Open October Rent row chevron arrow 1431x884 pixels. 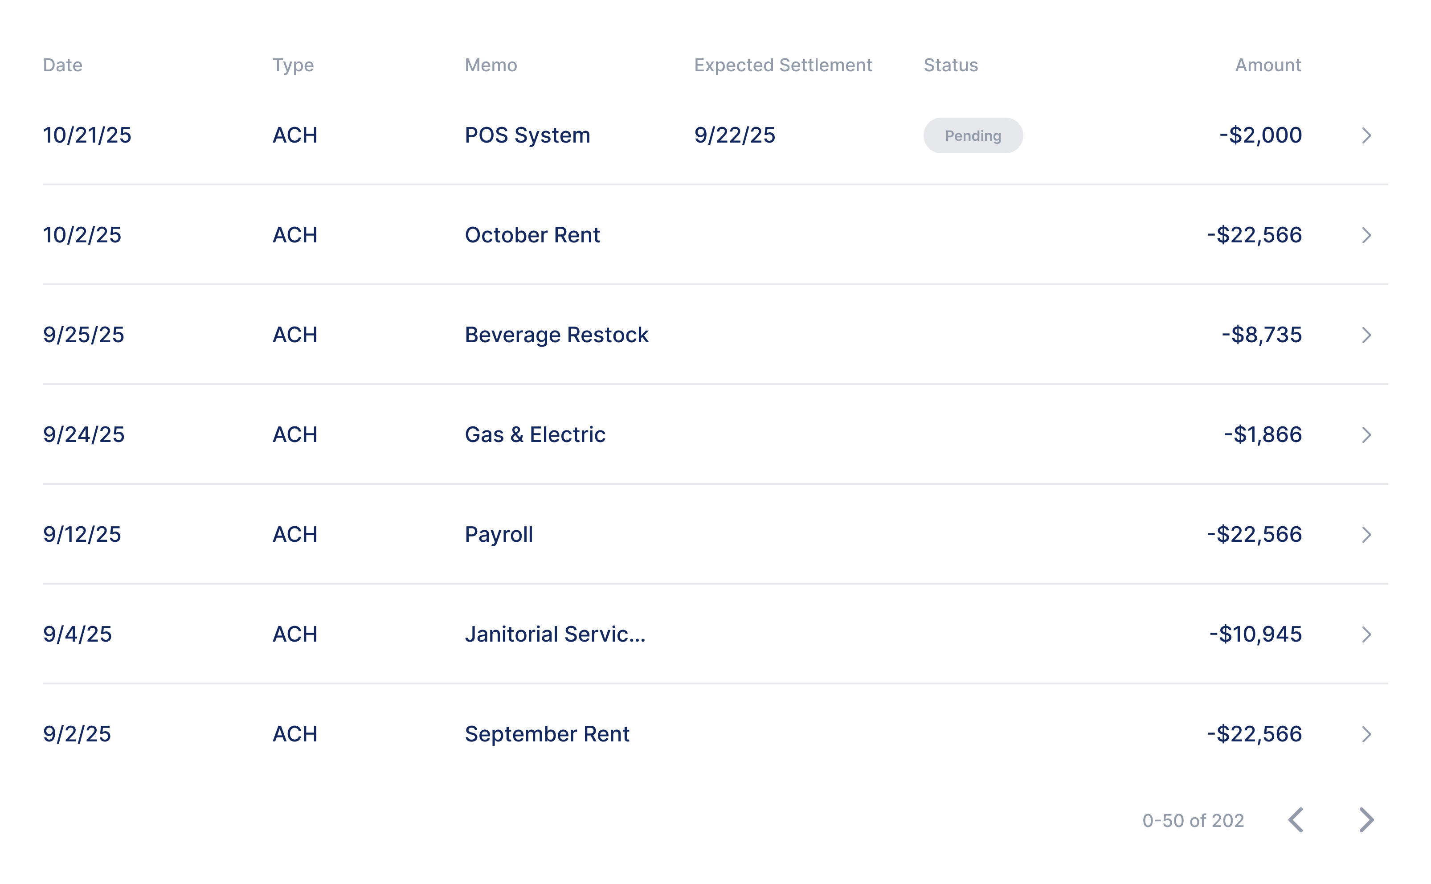[x=1366, y=236]
